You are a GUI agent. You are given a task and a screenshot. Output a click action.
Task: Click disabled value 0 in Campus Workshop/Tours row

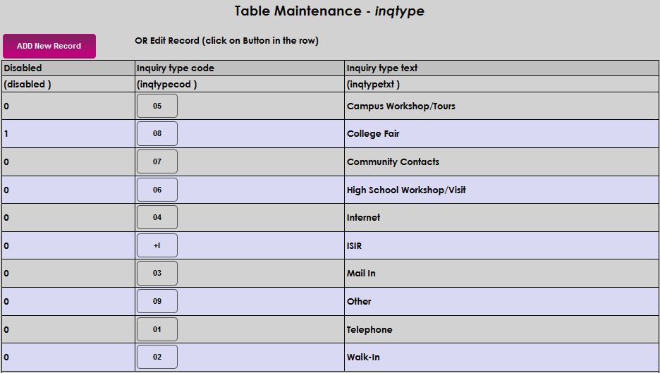[6, 106]
